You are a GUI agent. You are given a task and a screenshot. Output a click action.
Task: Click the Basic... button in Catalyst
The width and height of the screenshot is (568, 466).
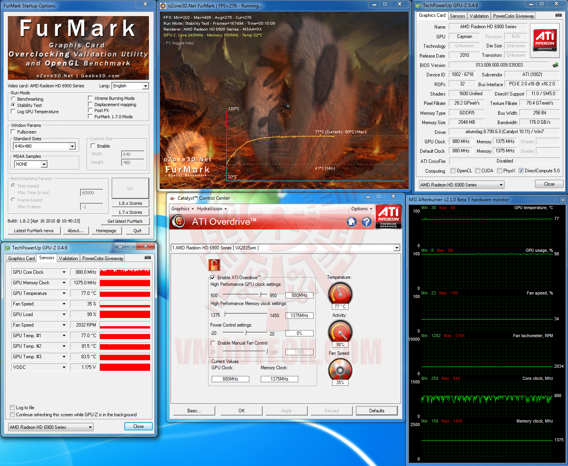pyautogui.click(x=194, y=411)
